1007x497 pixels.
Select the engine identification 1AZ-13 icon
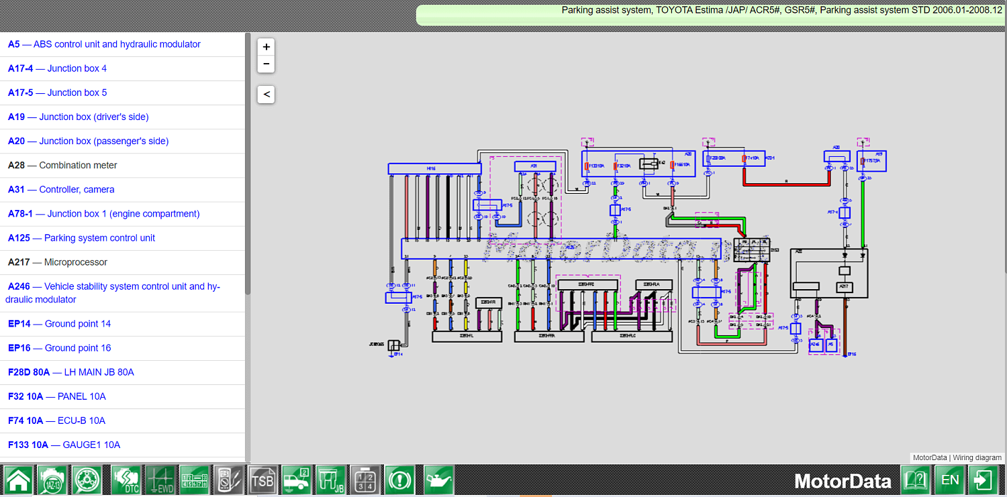pos(52,480)
